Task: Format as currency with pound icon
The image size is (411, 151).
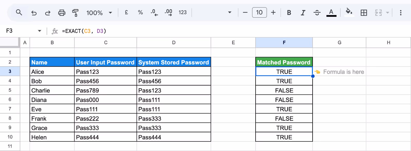Action: click(x=126, y=12)
